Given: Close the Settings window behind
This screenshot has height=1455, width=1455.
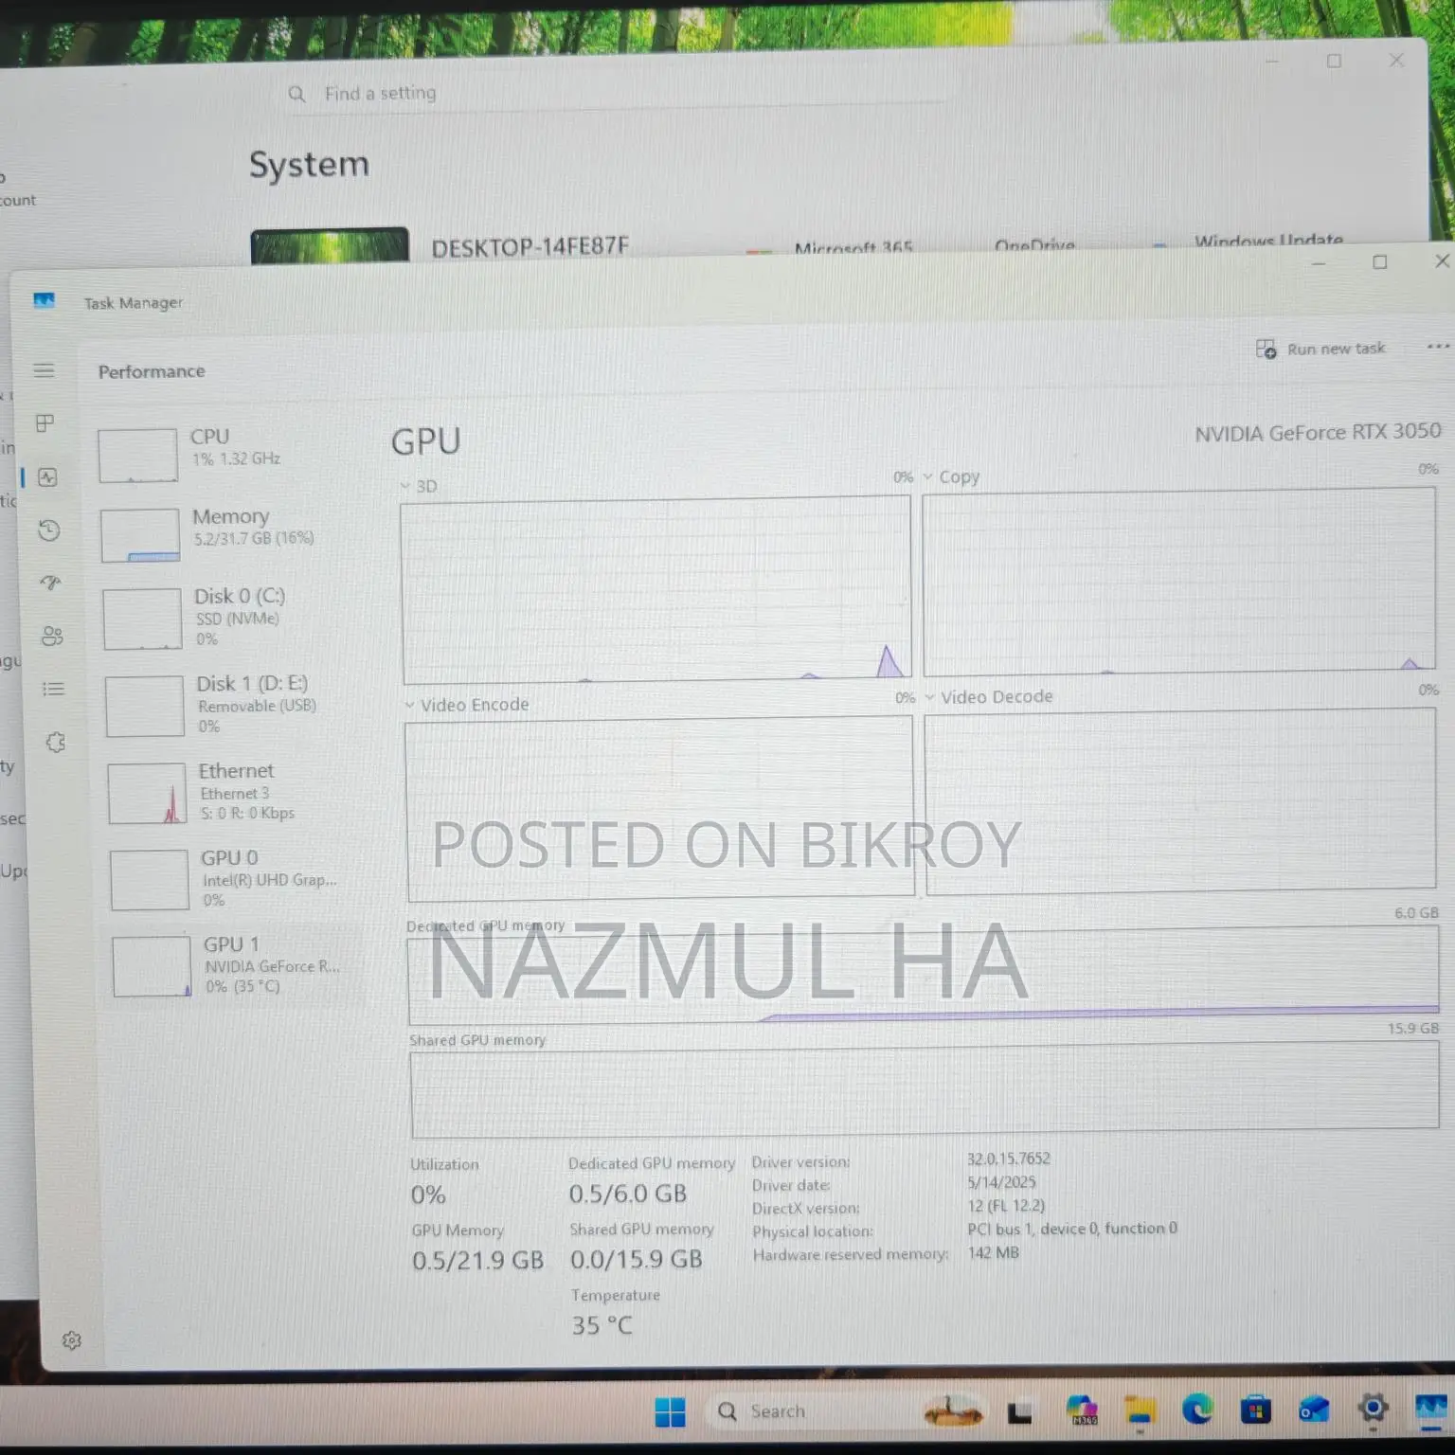Looking at the screenshot, I should coord(1396,60).
